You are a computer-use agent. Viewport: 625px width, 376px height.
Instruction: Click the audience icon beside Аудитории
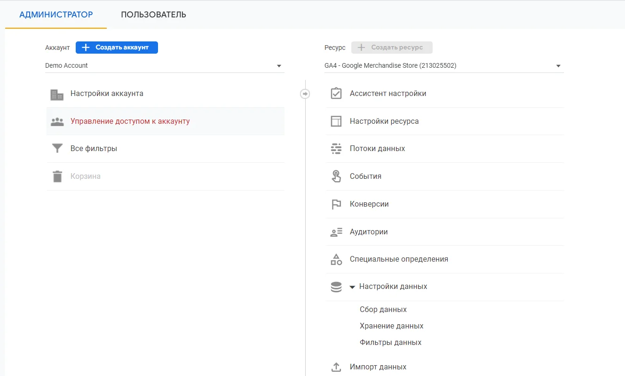click(336, 232)
